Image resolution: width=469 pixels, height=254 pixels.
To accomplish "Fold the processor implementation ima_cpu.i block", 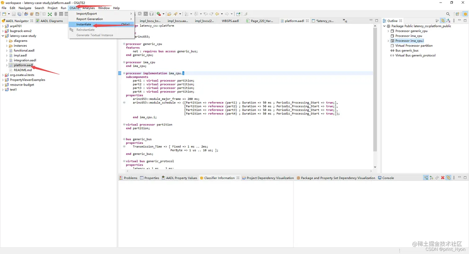I will click(124, 73).
